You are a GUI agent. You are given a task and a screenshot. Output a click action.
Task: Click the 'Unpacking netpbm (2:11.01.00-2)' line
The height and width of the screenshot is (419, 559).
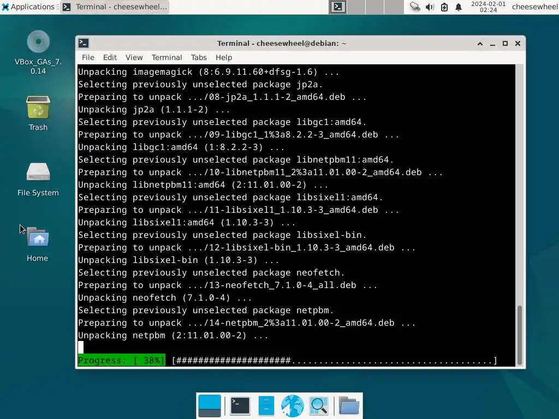173,336
